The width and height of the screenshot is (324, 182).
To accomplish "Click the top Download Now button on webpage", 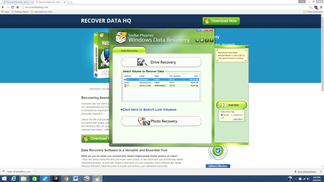I will point(221,21).
